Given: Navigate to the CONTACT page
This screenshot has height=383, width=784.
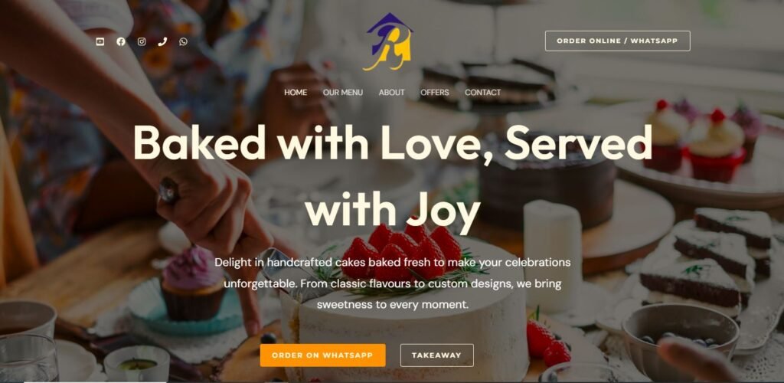Looking at the screenshot, I should [x=482, y=93].
